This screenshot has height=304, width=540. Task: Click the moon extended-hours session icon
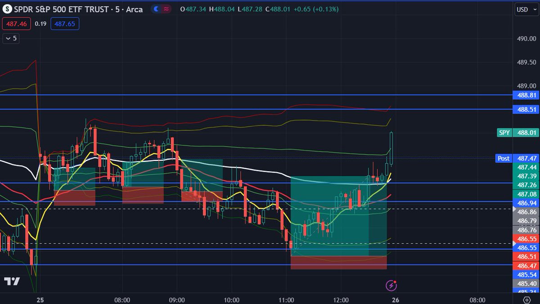pyautogui.click(x=156, y=9)
